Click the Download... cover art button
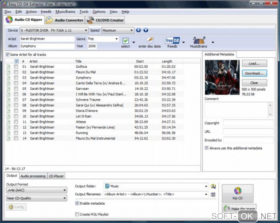Image resolution: width=280 pixels, height=223 pixels. coord(254,73)
